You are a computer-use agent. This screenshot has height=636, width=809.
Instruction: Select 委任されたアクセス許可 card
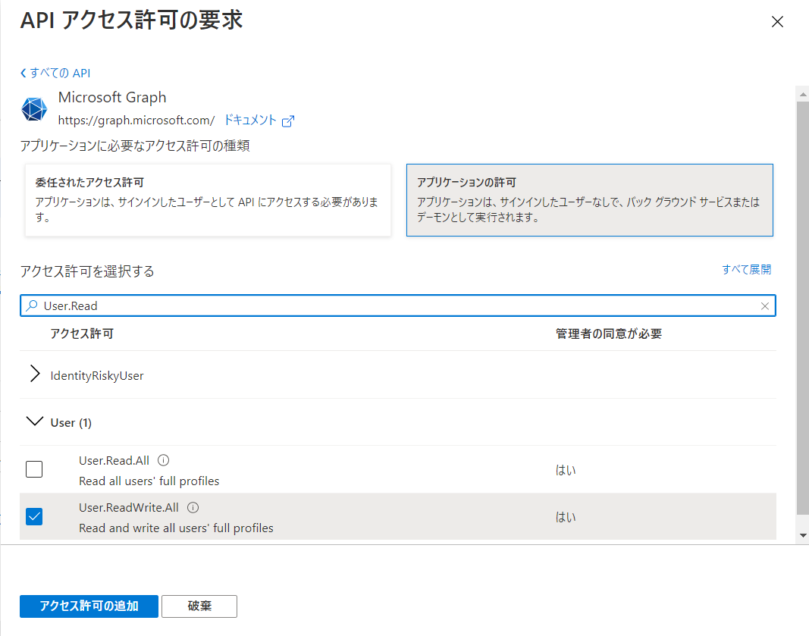208,200
